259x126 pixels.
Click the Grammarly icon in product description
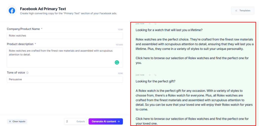[x=117, y=62]
